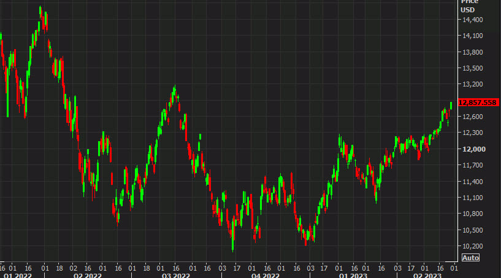Click the 11,100 price label
The image size is (501, 278).
click(473, 198)
